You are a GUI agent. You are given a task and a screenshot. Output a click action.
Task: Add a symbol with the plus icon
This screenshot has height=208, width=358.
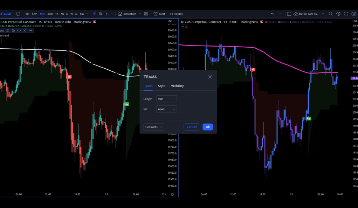(x=18, y=14)
